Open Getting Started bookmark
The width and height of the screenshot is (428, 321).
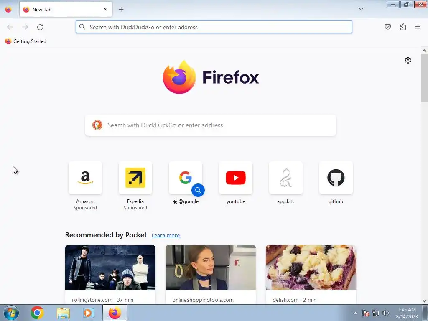[x=25, y=41]
